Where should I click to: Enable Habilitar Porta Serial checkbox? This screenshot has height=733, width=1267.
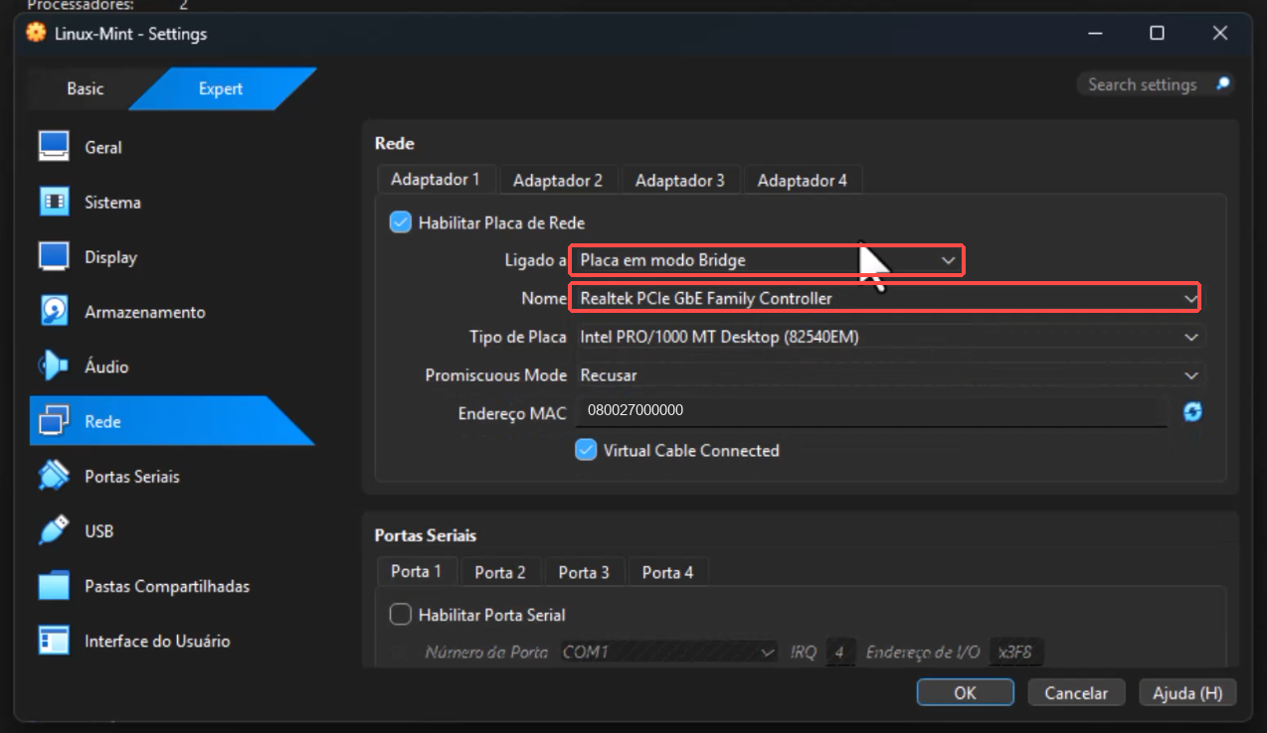(400, 615)
